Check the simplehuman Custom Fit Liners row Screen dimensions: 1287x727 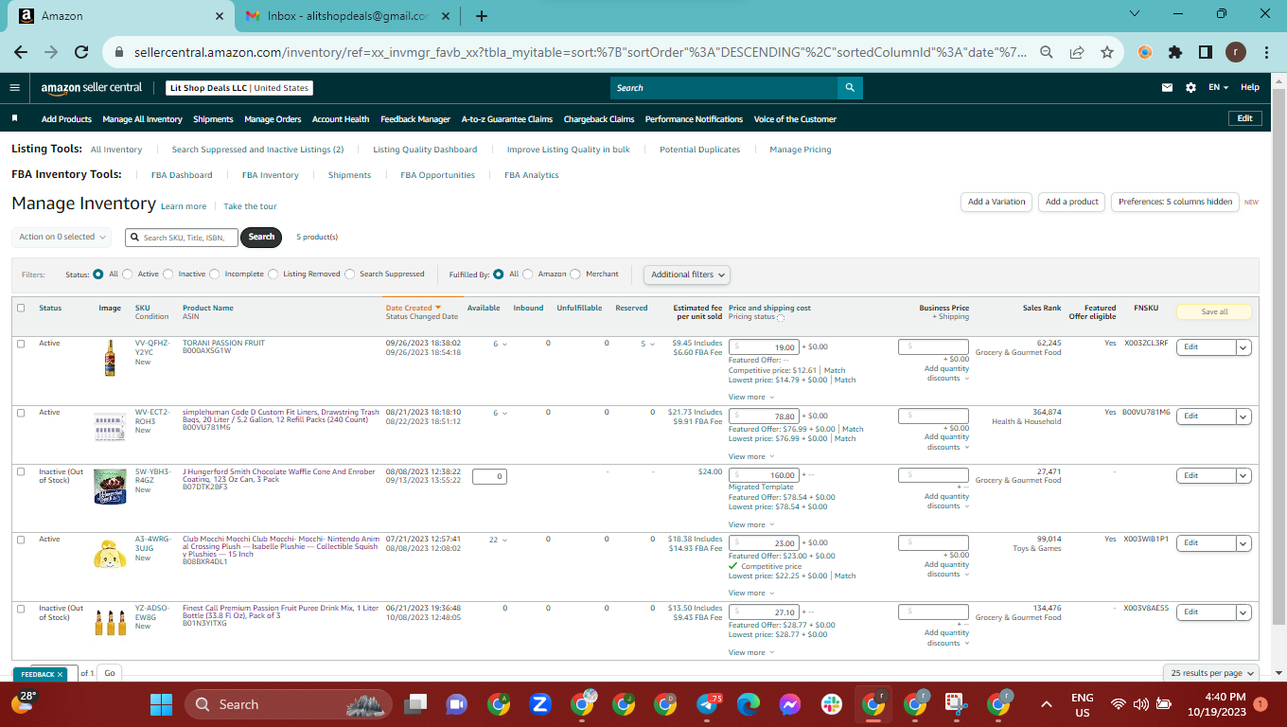[x=21, y=413]
